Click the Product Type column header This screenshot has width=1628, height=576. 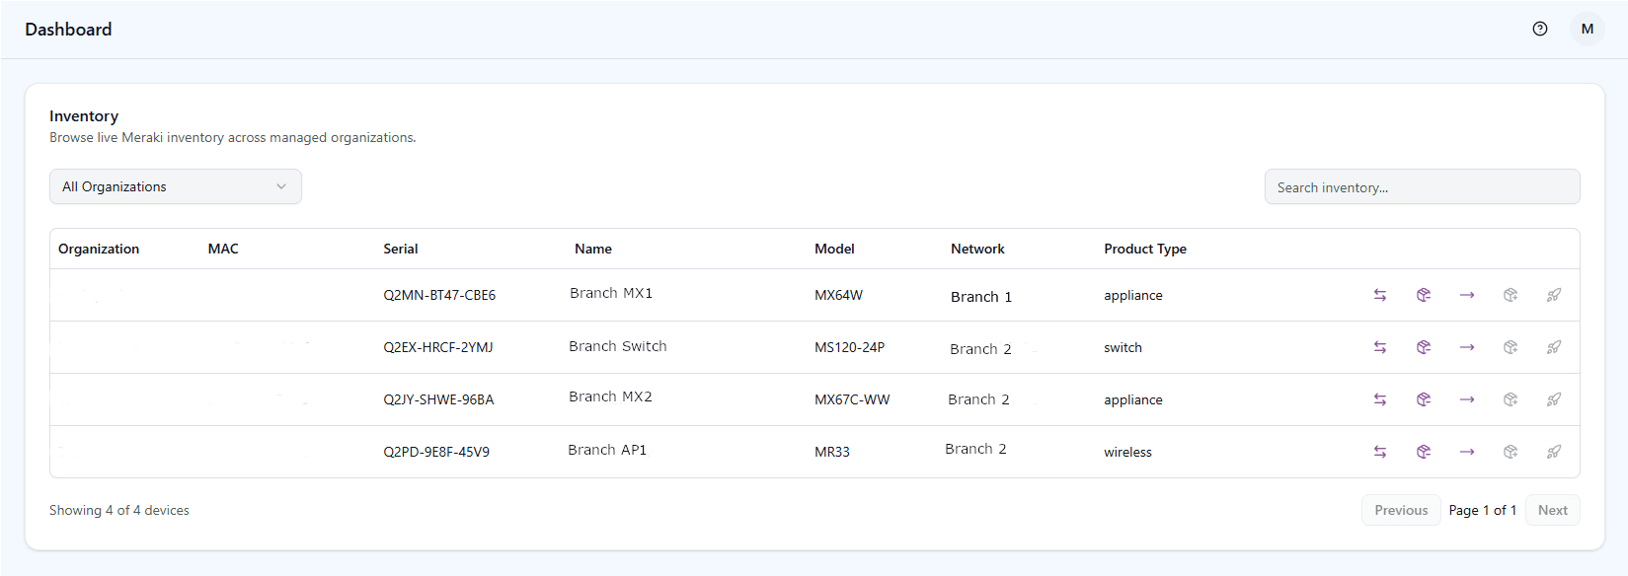pos(1145,249)
